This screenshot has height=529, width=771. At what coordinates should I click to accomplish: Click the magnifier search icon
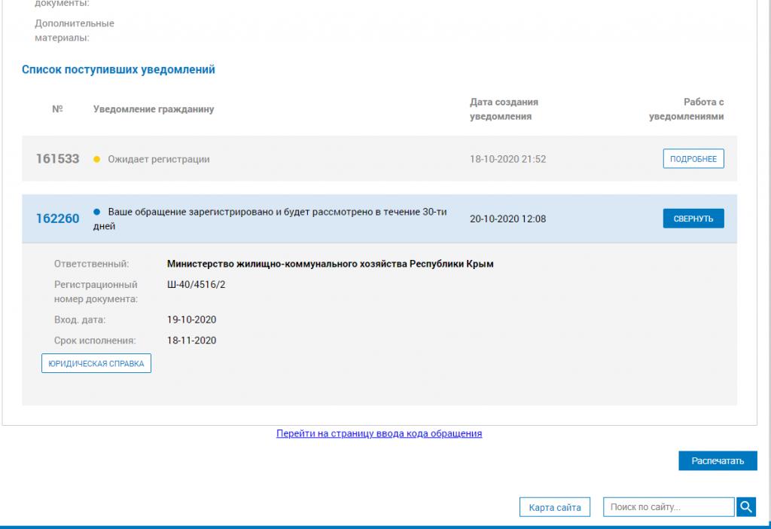(745, 507)
